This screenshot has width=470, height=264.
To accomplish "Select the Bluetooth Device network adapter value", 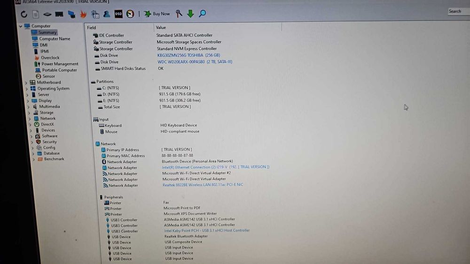I will click(x=197, y=161).
